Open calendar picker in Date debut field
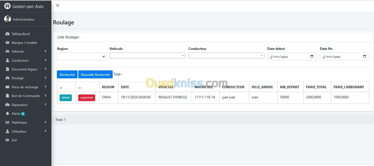374x166 pixels. pos(312,57)
